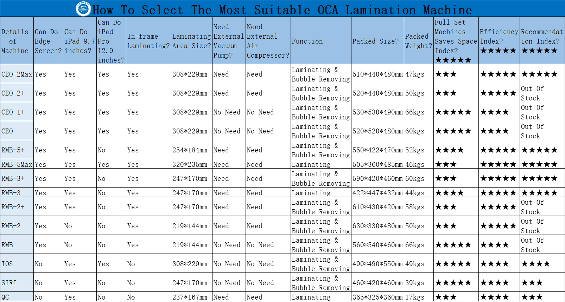Click the 'RMB-5Max' machine cell
The width and height of the screenshot is (565, 302).
17,164
